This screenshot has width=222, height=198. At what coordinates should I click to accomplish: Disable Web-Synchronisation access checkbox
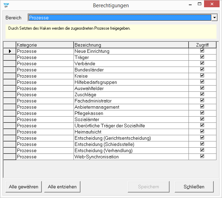(202, 156)
